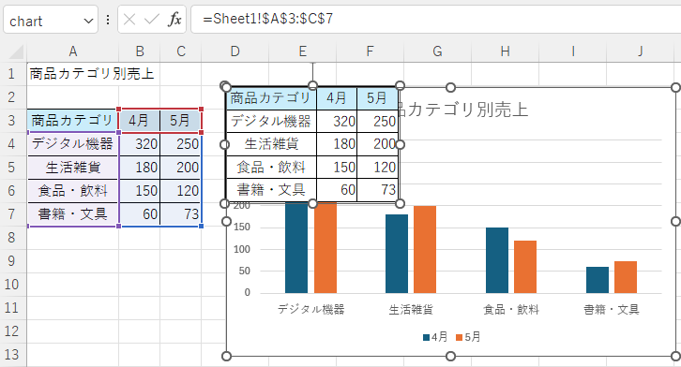Click cell B7 with value 60
Screen dimensions: 681x367
coord(140,214)
